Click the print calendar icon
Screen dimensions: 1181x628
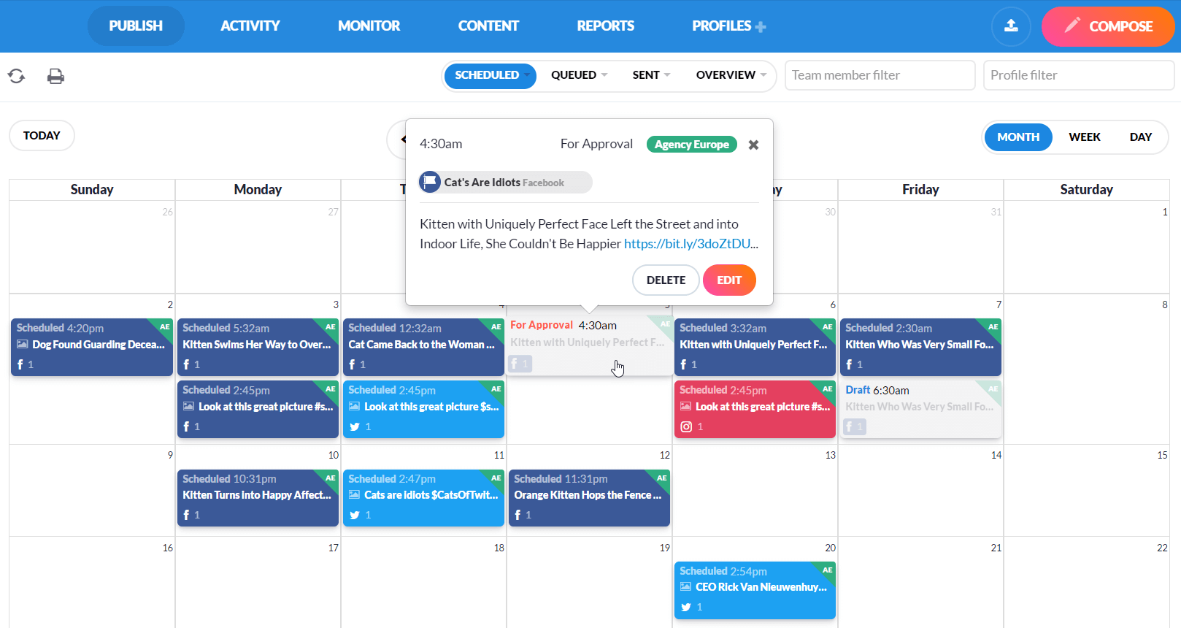(x=55, y=76)
